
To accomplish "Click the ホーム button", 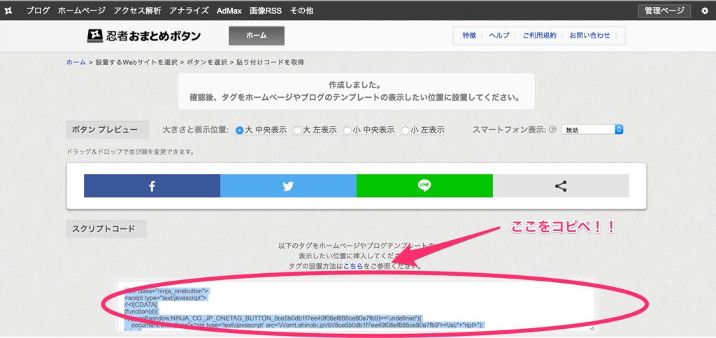I will (x=257, y=36).
